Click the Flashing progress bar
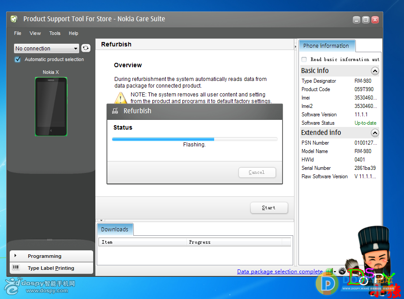 (x=195, y=139)
